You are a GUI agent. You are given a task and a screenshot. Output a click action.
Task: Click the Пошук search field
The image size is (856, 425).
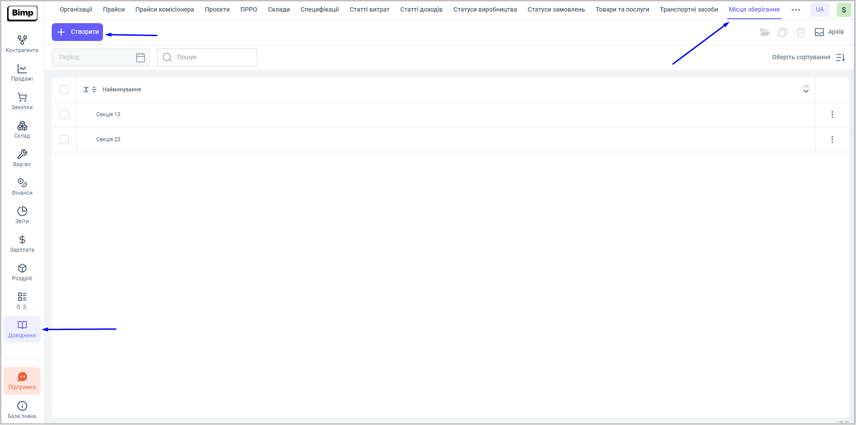point(207,57)
